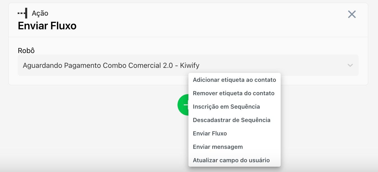Choose Enviar Fluxo in the popup menu
Image resolution: width=378 pixels, height=172 pixels.
click(210, 133)
